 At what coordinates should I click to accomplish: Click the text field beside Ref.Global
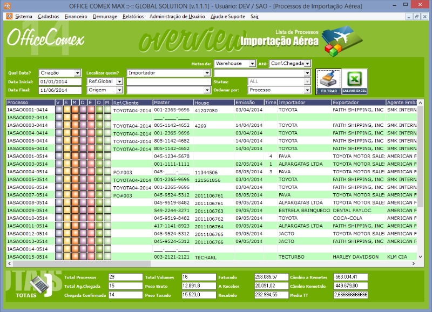point(168,82)
